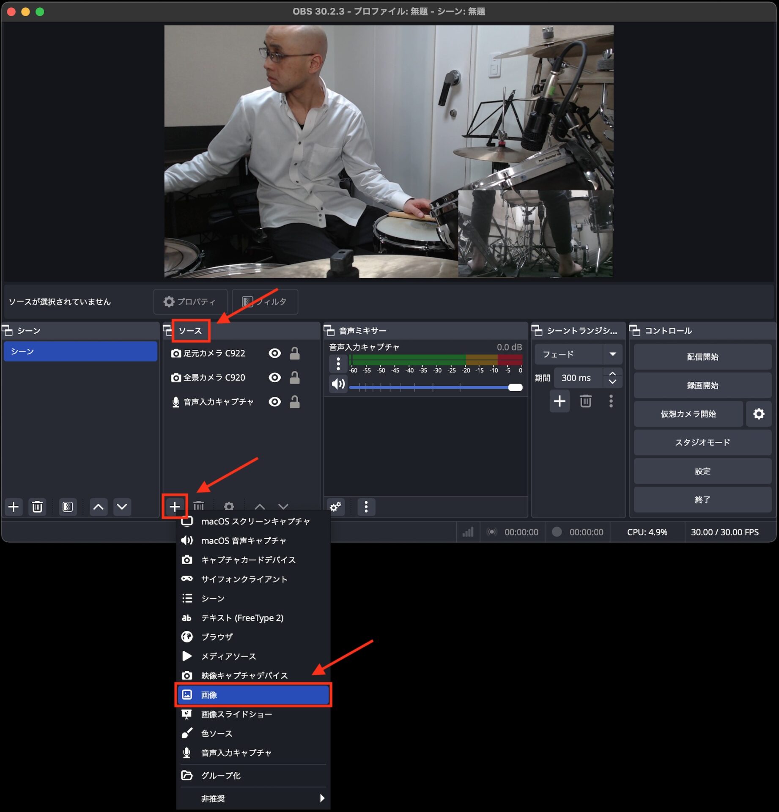
Task: Expand the 非推奨 submenu
Action: [x=253, y=798]
